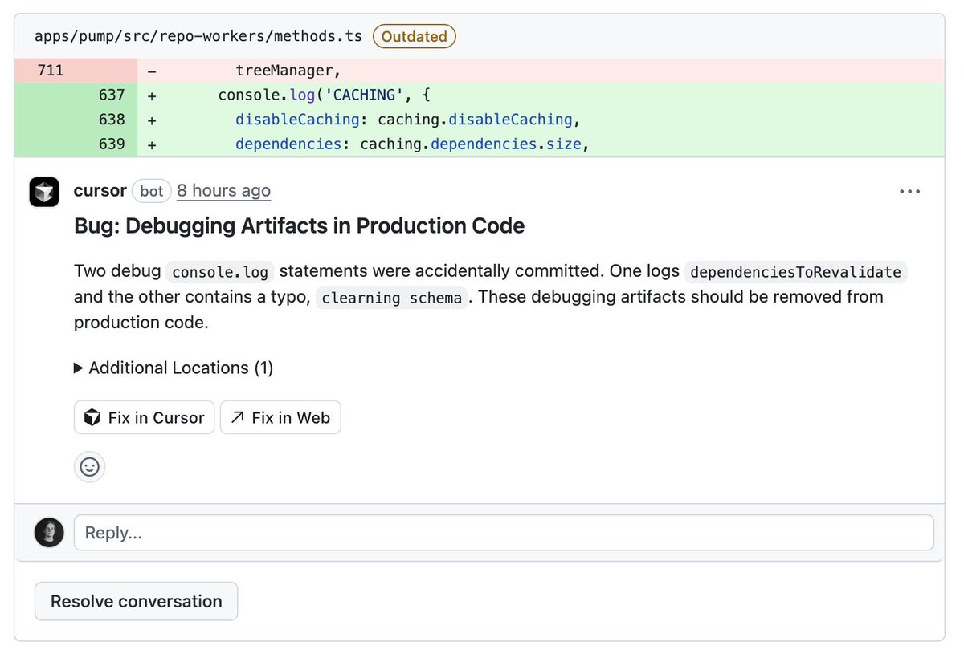This screenshot has width=964, height=654.
Task: Click the Outdated badge
Action: coord(414,36)
